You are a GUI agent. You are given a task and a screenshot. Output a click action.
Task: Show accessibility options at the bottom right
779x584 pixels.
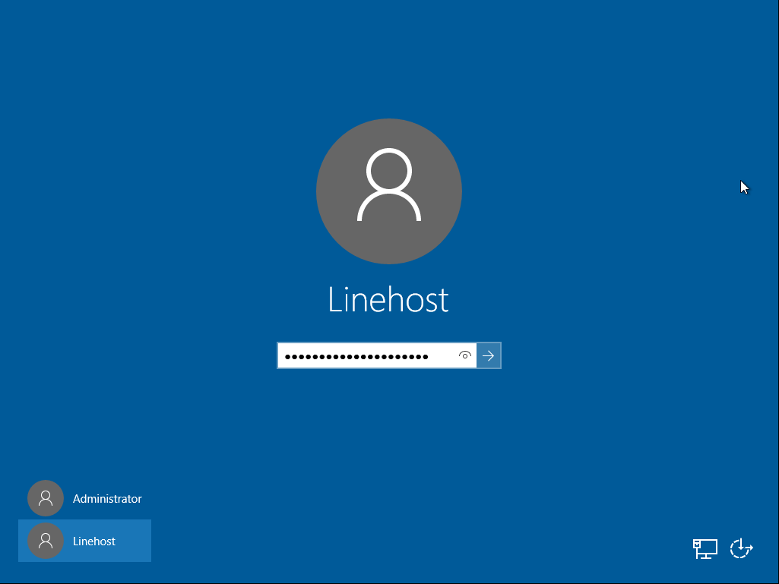tap(741, 548)
